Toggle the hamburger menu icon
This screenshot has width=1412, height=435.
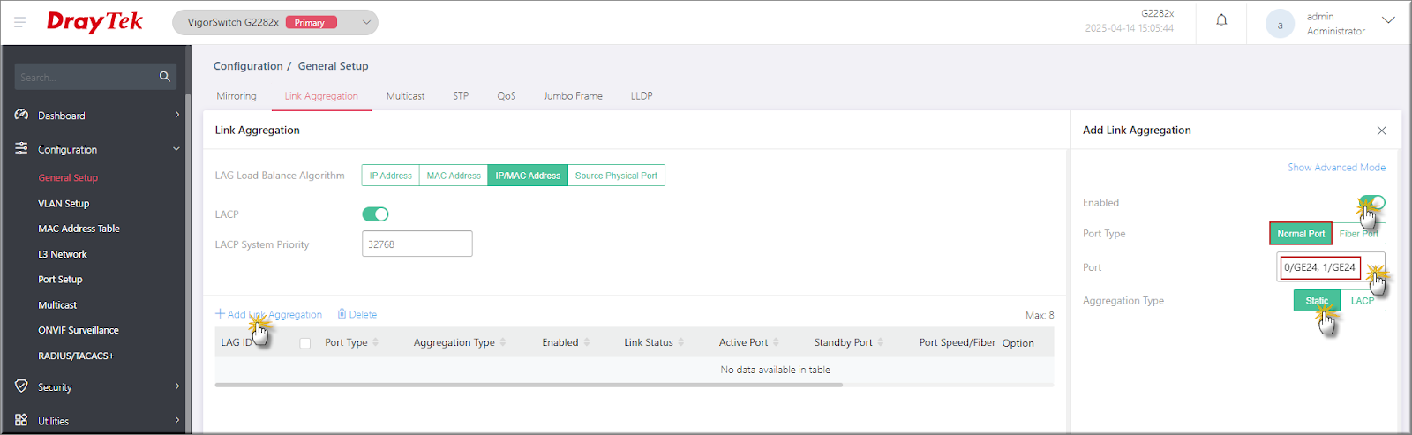click(19, 22)
